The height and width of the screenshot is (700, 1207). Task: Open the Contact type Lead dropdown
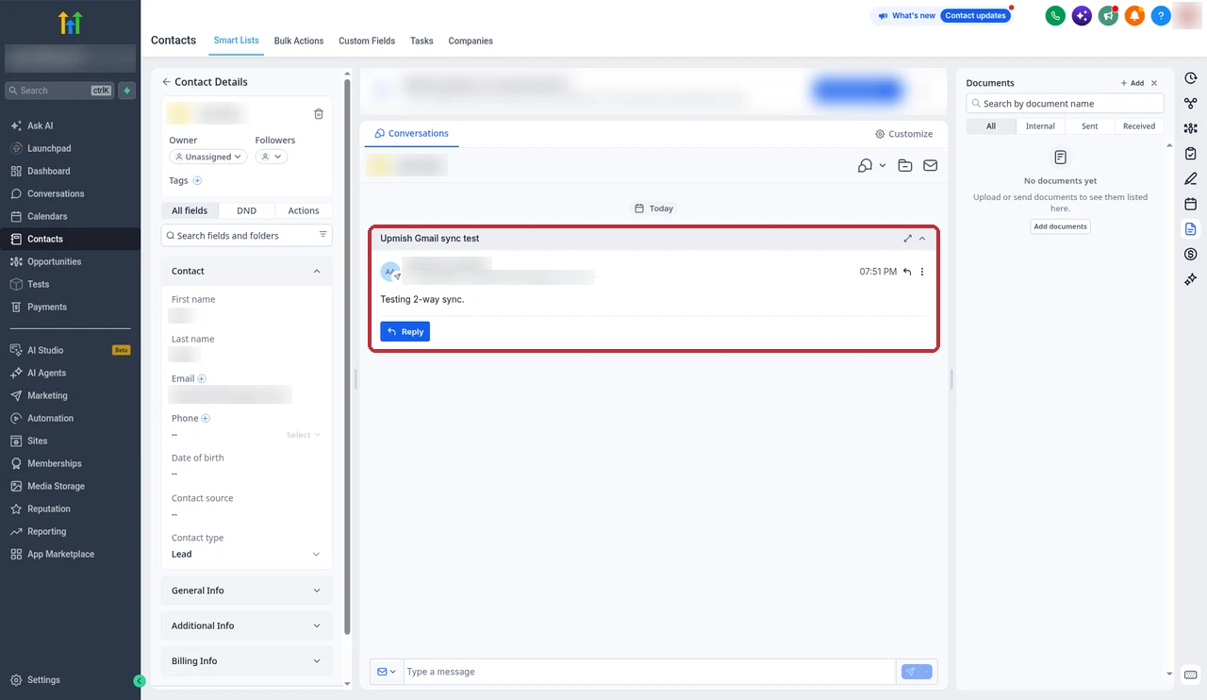pos(247,554)
